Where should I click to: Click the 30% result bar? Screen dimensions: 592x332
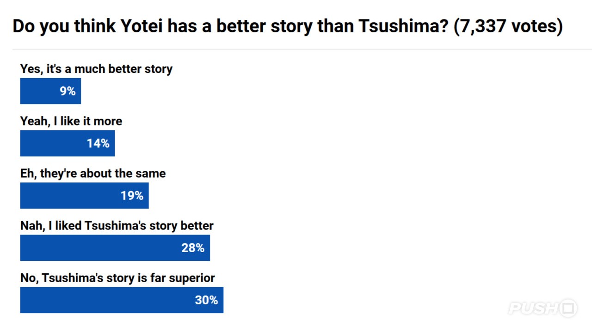[106, 300]
